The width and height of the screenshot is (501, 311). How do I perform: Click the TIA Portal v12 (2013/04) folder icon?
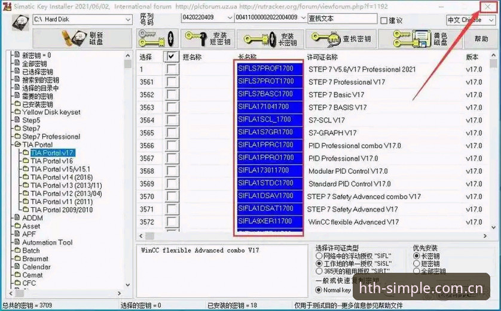(x=26, y=193)
